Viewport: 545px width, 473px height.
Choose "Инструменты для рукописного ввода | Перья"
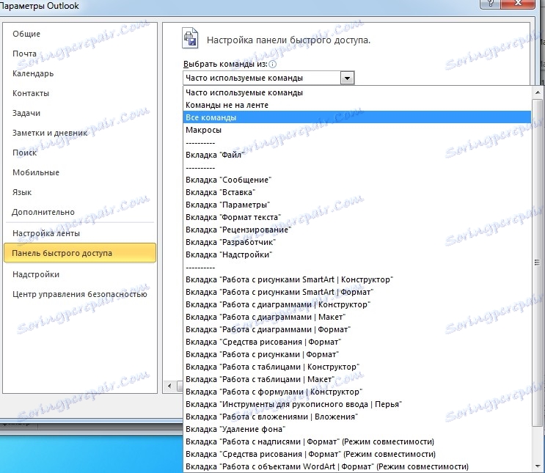point(357,405)
